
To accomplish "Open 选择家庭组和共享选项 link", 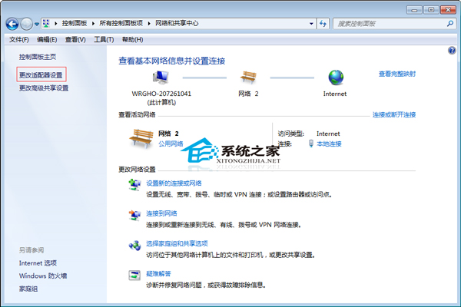I will point(177,243).
